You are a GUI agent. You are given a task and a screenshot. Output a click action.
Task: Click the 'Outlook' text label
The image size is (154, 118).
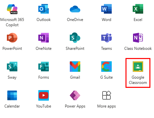(44, 20)
